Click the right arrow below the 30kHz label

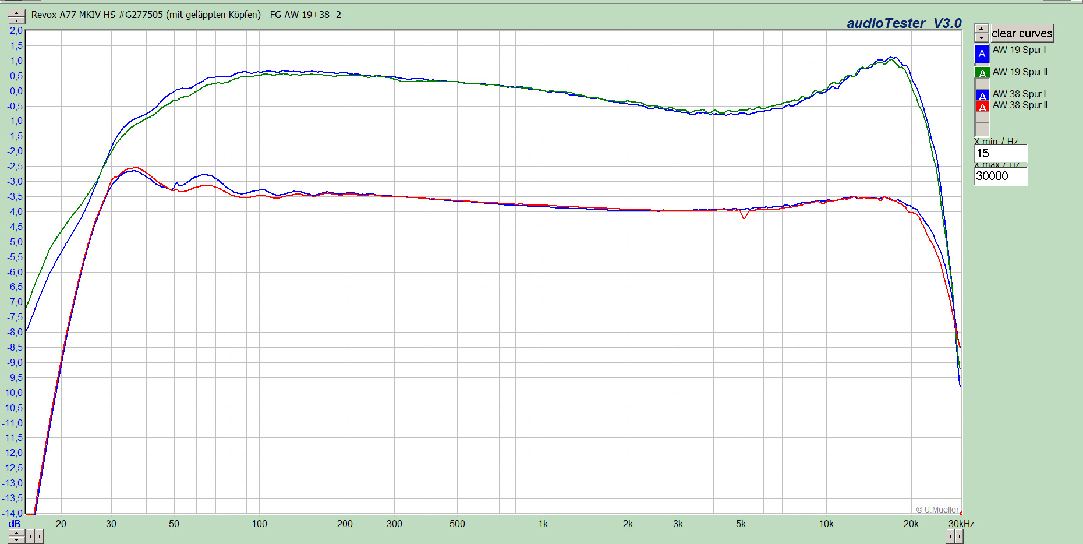pyautogui.click(x=959, y=536)
